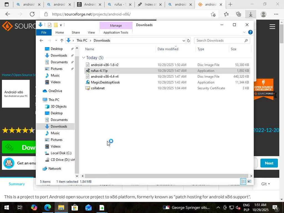284x213 pixels.
Task: Open browser tab actions menu icon
Action: (x=7, y=4)
